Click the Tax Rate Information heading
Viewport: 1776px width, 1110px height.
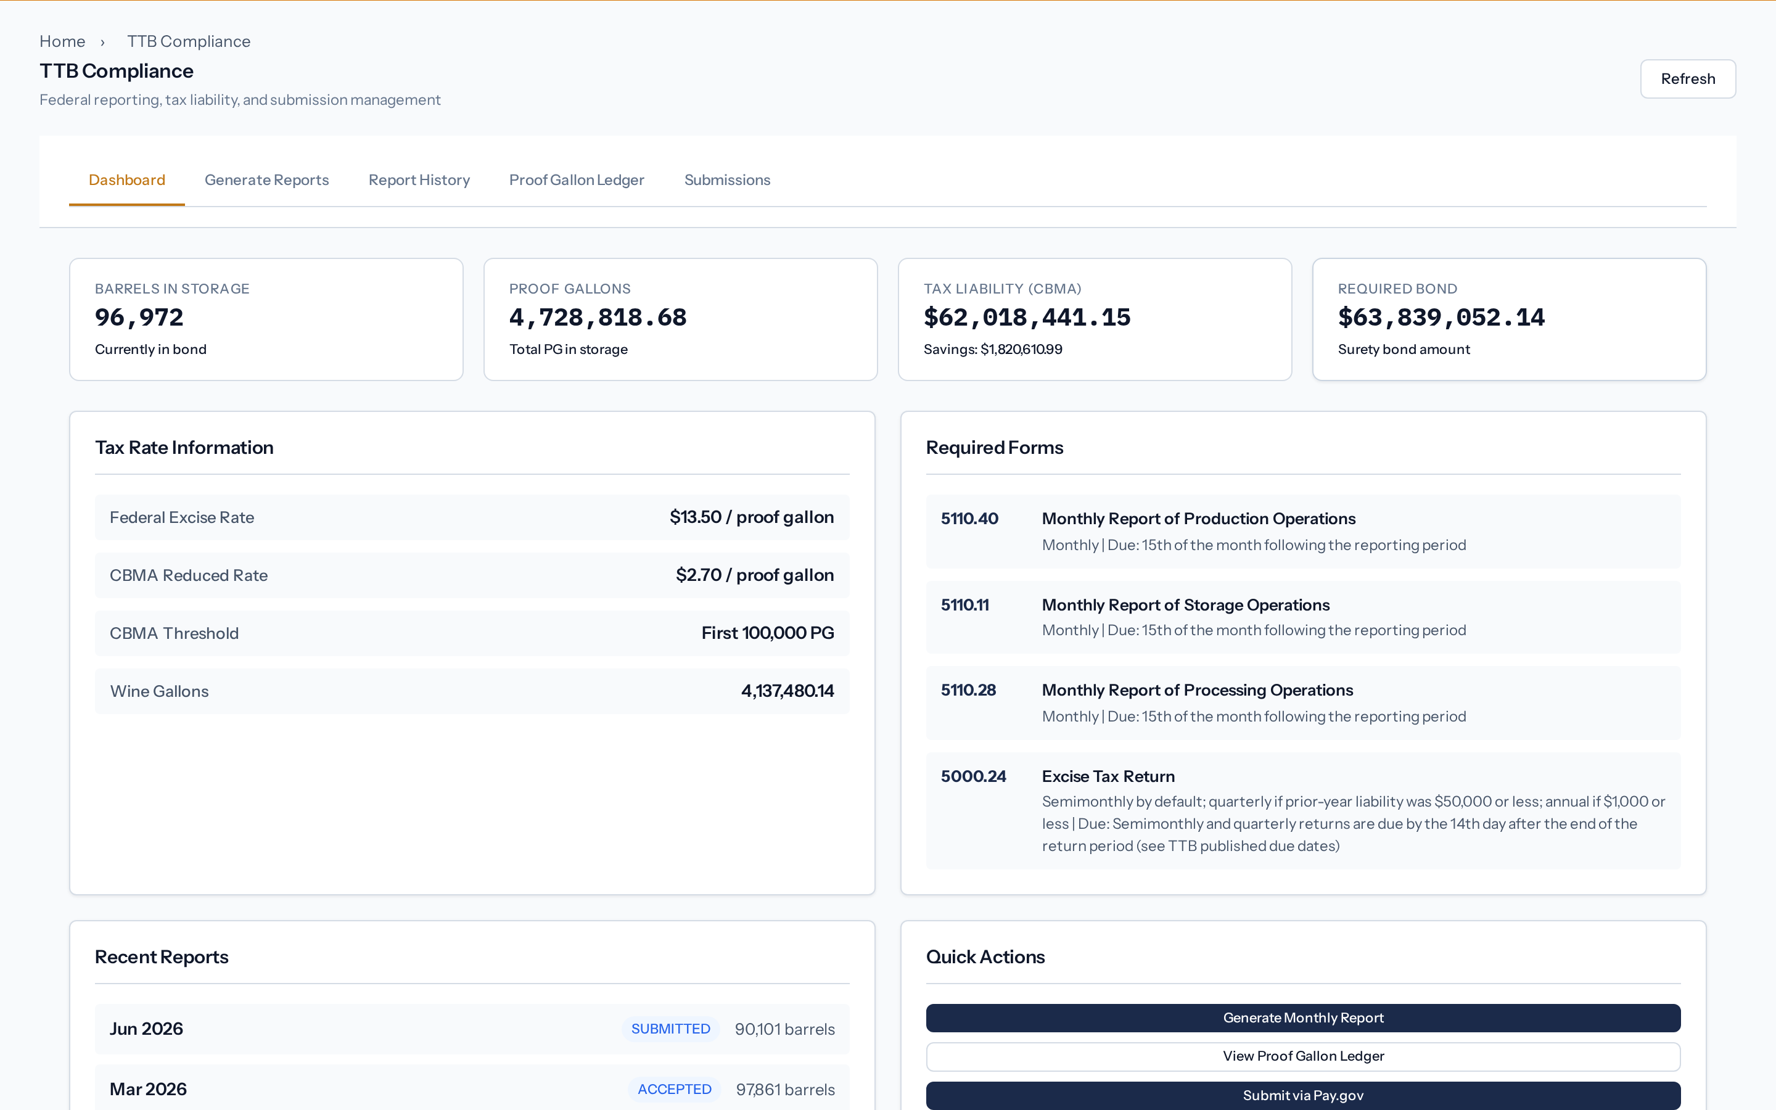pyautogui.click(x=184, y=448)
